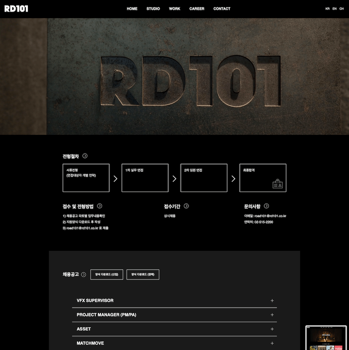Click the phone number 02-515-2200
This screenshot has height=350, width=349.
coord(263,222)
